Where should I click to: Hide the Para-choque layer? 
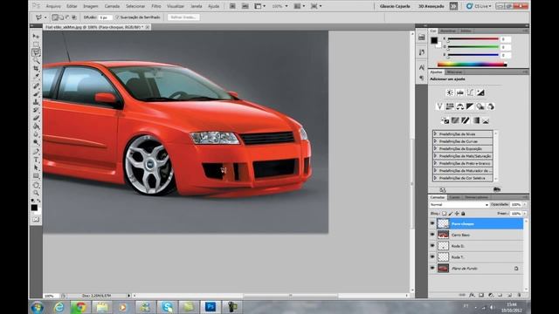(x=432, y=223)
